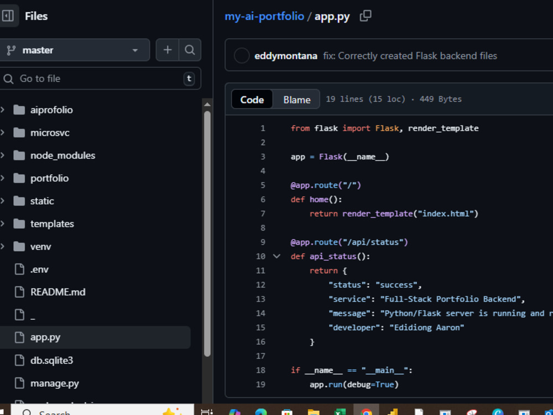Viewport: 553px width, 415px height.
Task: Select line number 19 in the code
Action: (x=260, y=385)
